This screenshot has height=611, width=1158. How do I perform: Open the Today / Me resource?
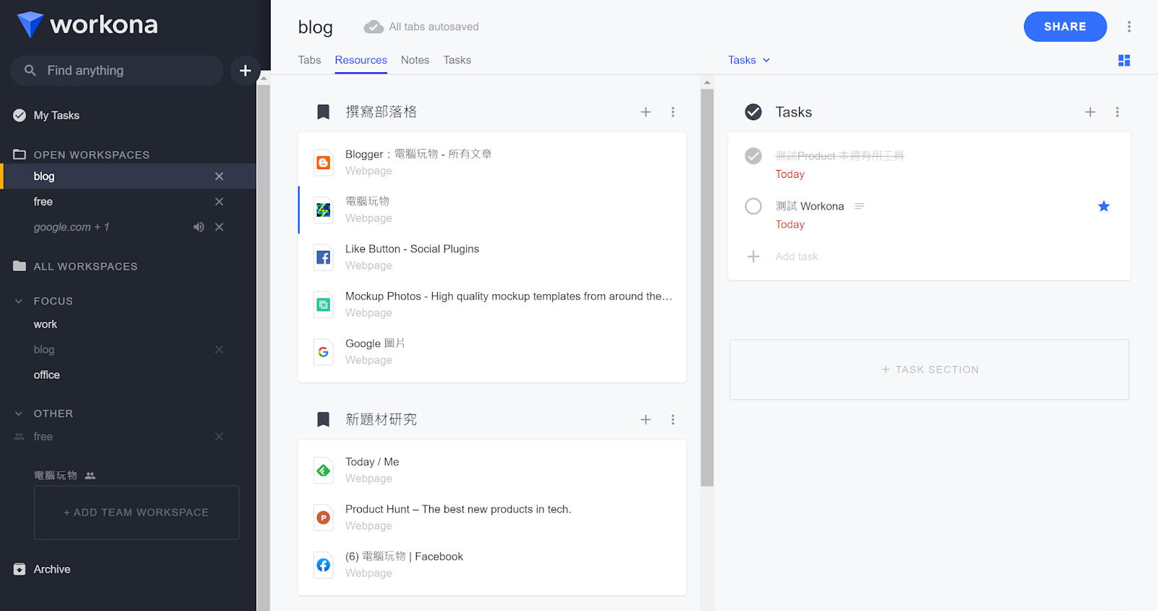pyautogui.click(x=492, y=470)
